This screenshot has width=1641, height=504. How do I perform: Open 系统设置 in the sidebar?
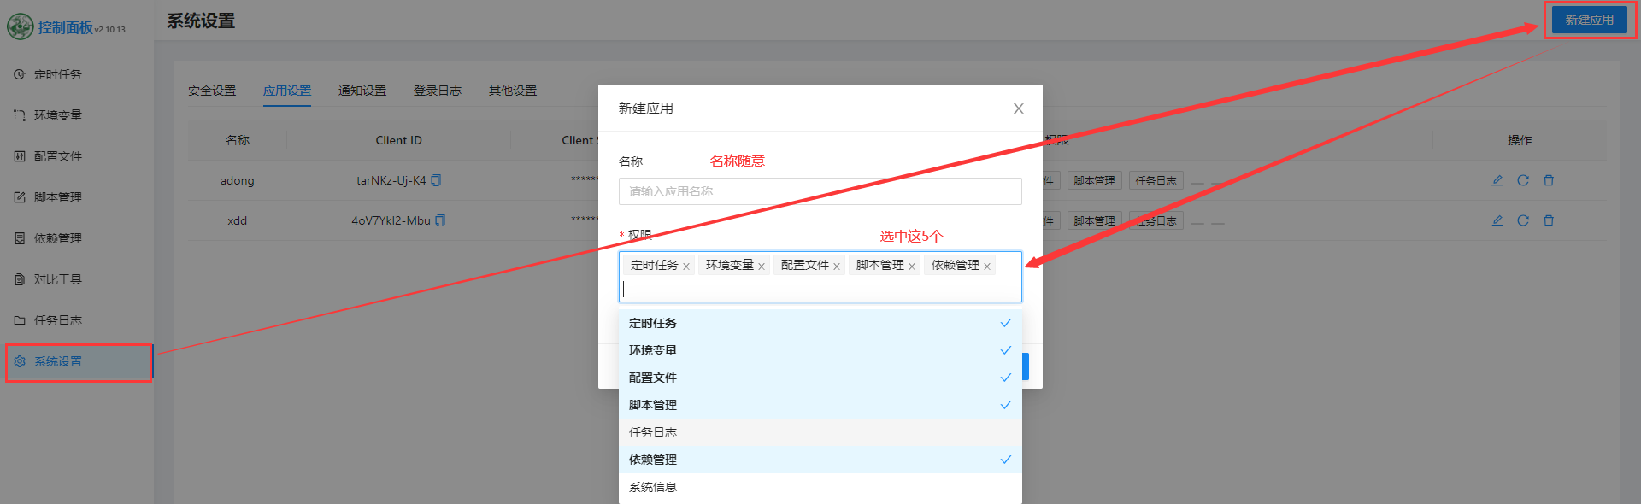(x=79, y=361)
